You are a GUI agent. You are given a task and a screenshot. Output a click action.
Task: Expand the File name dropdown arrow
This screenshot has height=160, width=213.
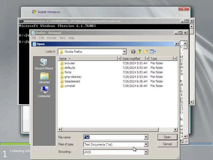coord(146,137)
